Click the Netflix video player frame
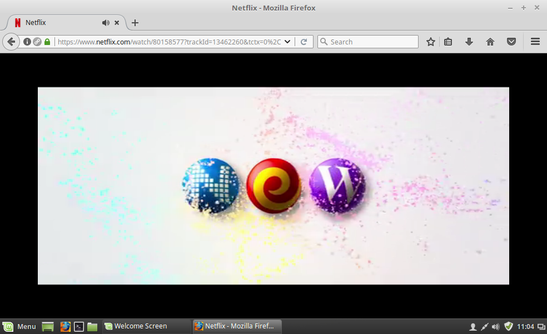 (x=273, y=186)
